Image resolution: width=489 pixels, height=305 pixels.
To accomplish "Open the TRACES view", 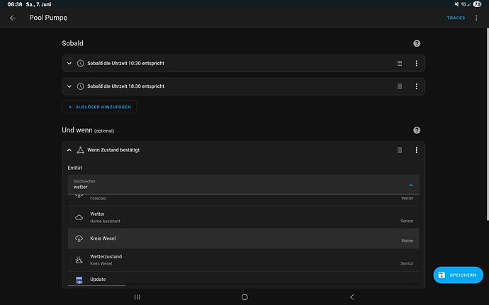I will pyautogui.click(x=456, y=18).
